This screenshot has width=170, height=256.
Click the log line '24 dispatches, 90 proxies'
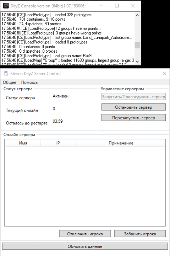[32, 24]
